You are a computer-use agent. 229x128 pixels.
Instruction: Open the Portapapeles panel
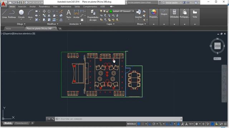185,14
